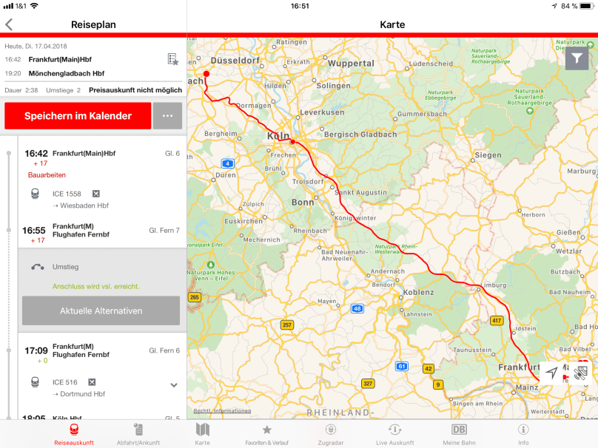Open Meine Bahn DB tab

(x=459, y=434)
